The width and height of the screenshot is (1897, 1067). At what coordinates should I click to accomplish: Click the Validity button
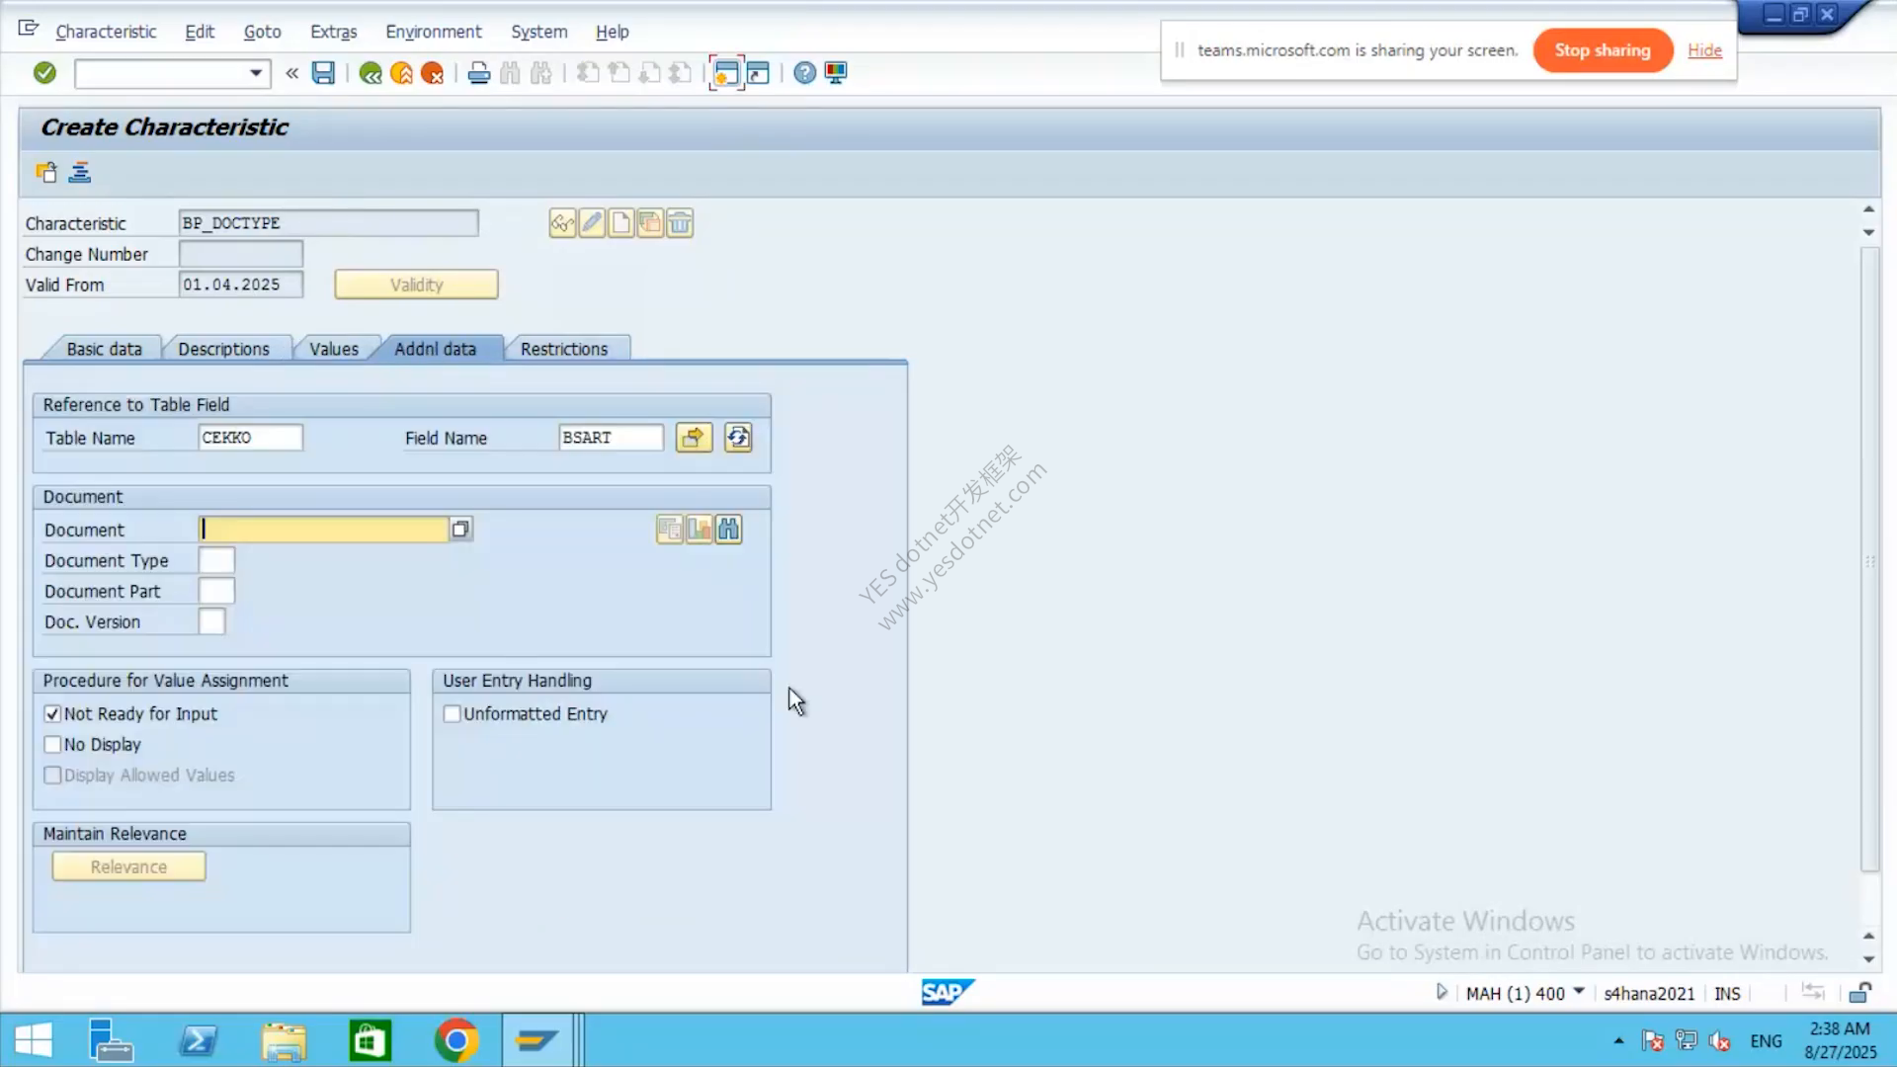416,285
